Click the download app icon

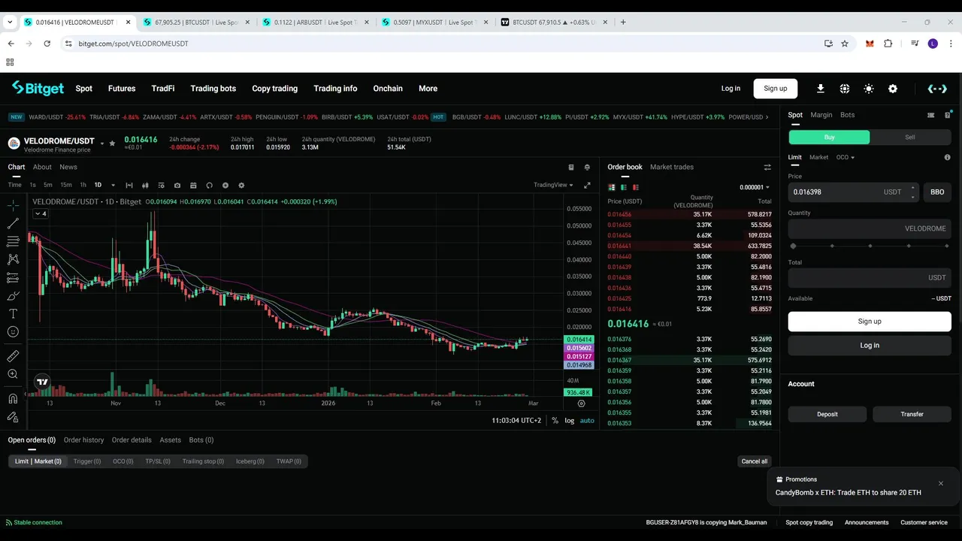point(821,89)
